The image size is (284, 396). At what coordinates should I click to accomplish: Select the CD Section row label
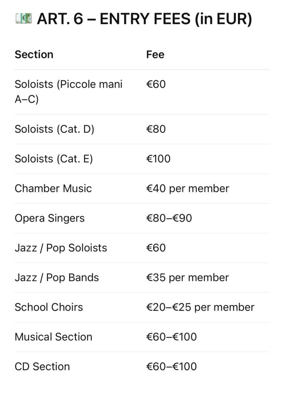(x=42, y=366)
